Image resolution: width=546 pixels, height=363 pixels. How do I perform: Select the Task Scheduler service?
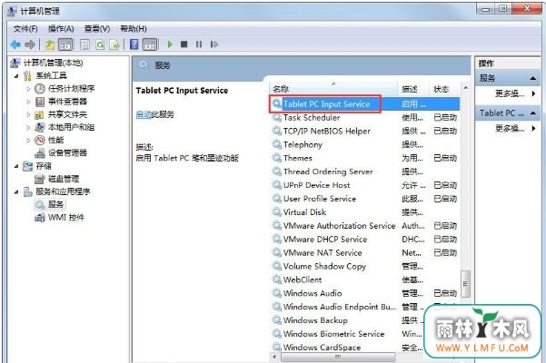coord(365,118)
